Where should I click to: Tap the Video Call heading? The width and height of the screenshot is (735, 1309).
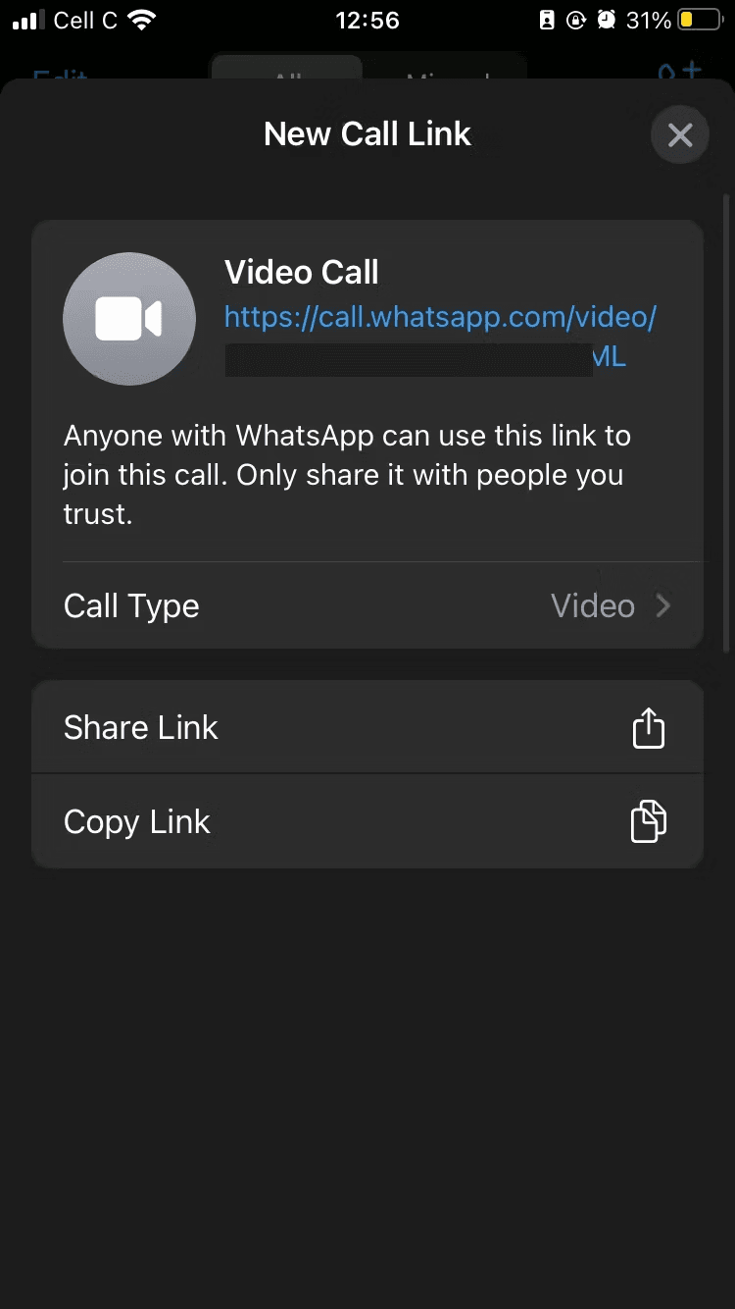coord(302,272)
